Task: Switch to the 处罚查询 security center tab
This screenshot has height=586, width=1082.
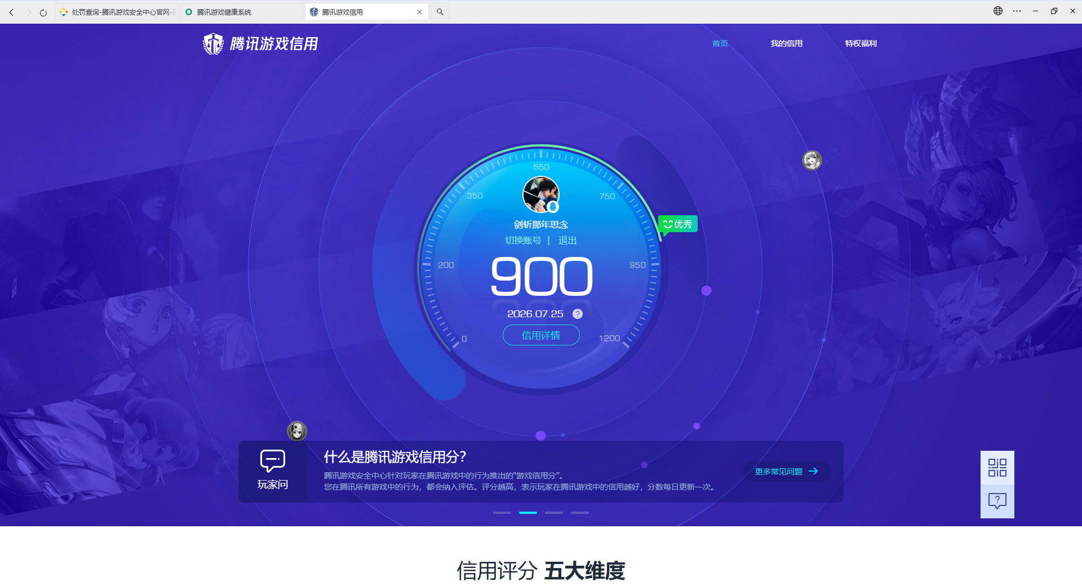Action: click(x=117, y=12)
